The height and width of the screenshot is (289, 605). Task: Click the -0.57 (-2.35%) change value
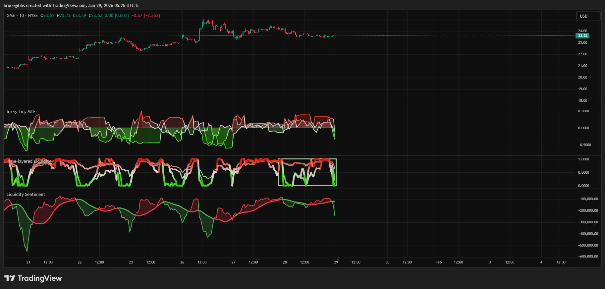point(146,16)
